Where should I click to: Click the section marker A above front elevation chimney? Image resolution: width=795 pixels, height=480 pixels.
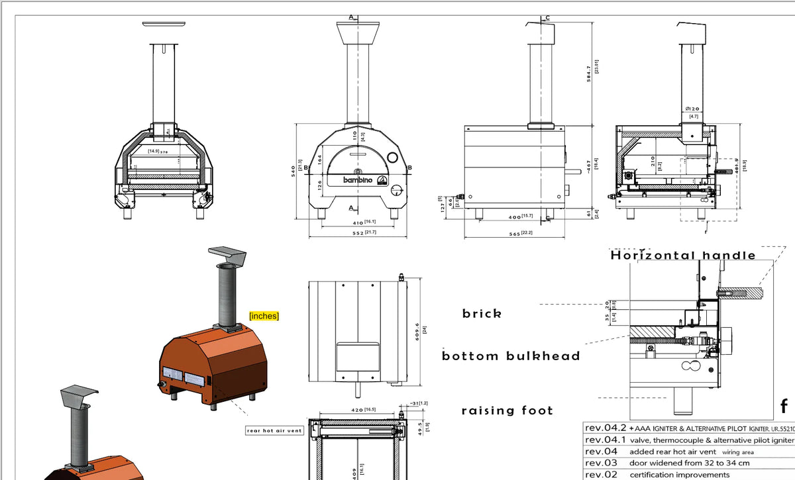351,17
